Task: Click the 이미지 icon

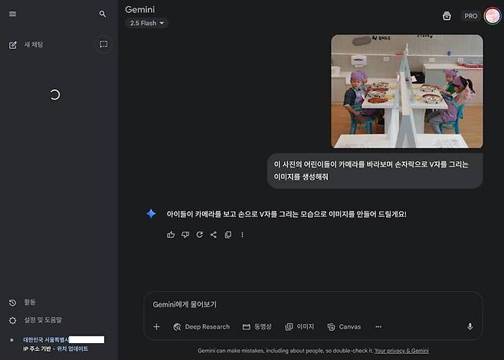Action: [289, 326]
